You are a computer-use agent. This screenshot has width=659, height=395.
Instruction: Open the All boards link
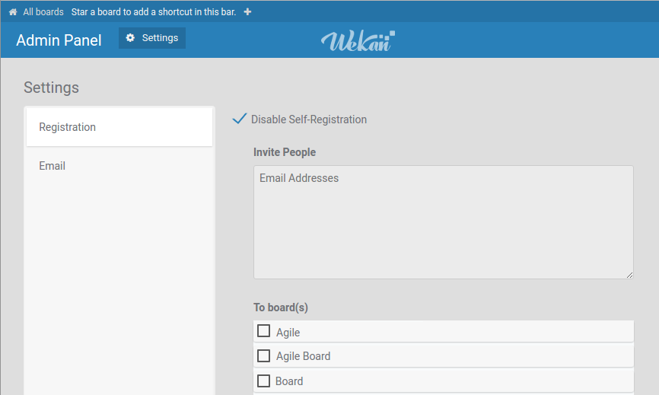tap(43, 12)
